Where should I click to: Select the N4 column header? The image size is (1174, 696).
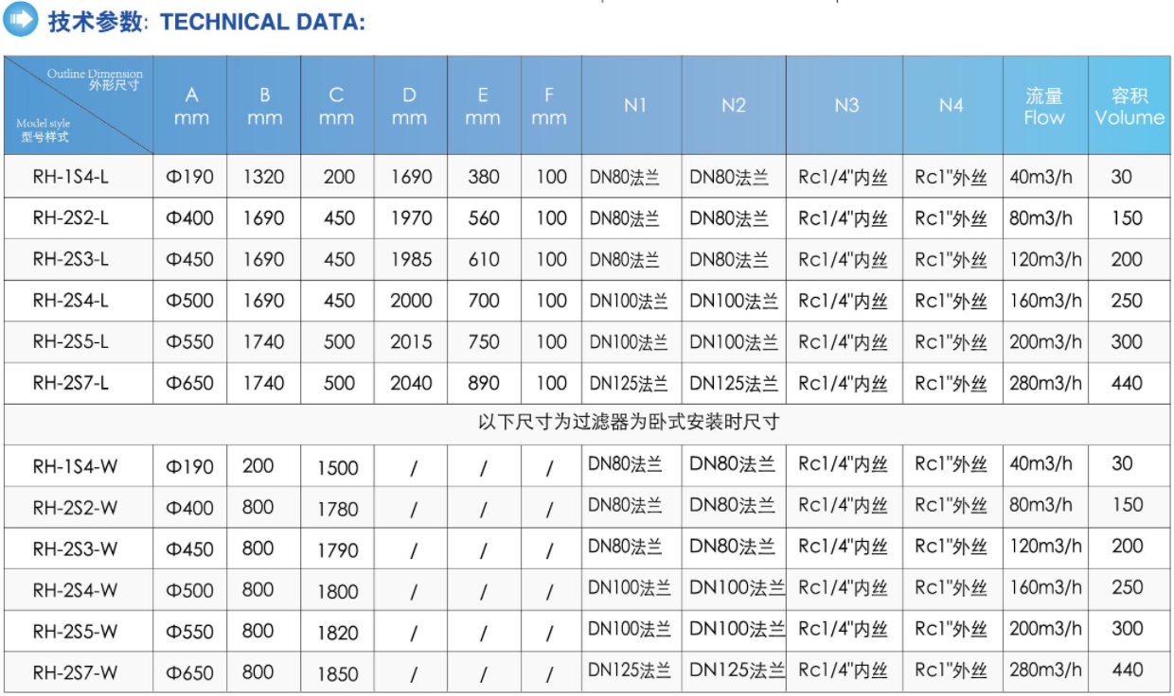pos(951,106)
